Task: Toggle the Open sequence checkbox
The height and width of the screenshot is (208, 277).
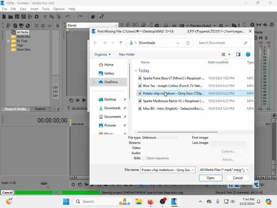Action: tap(144, 158)
